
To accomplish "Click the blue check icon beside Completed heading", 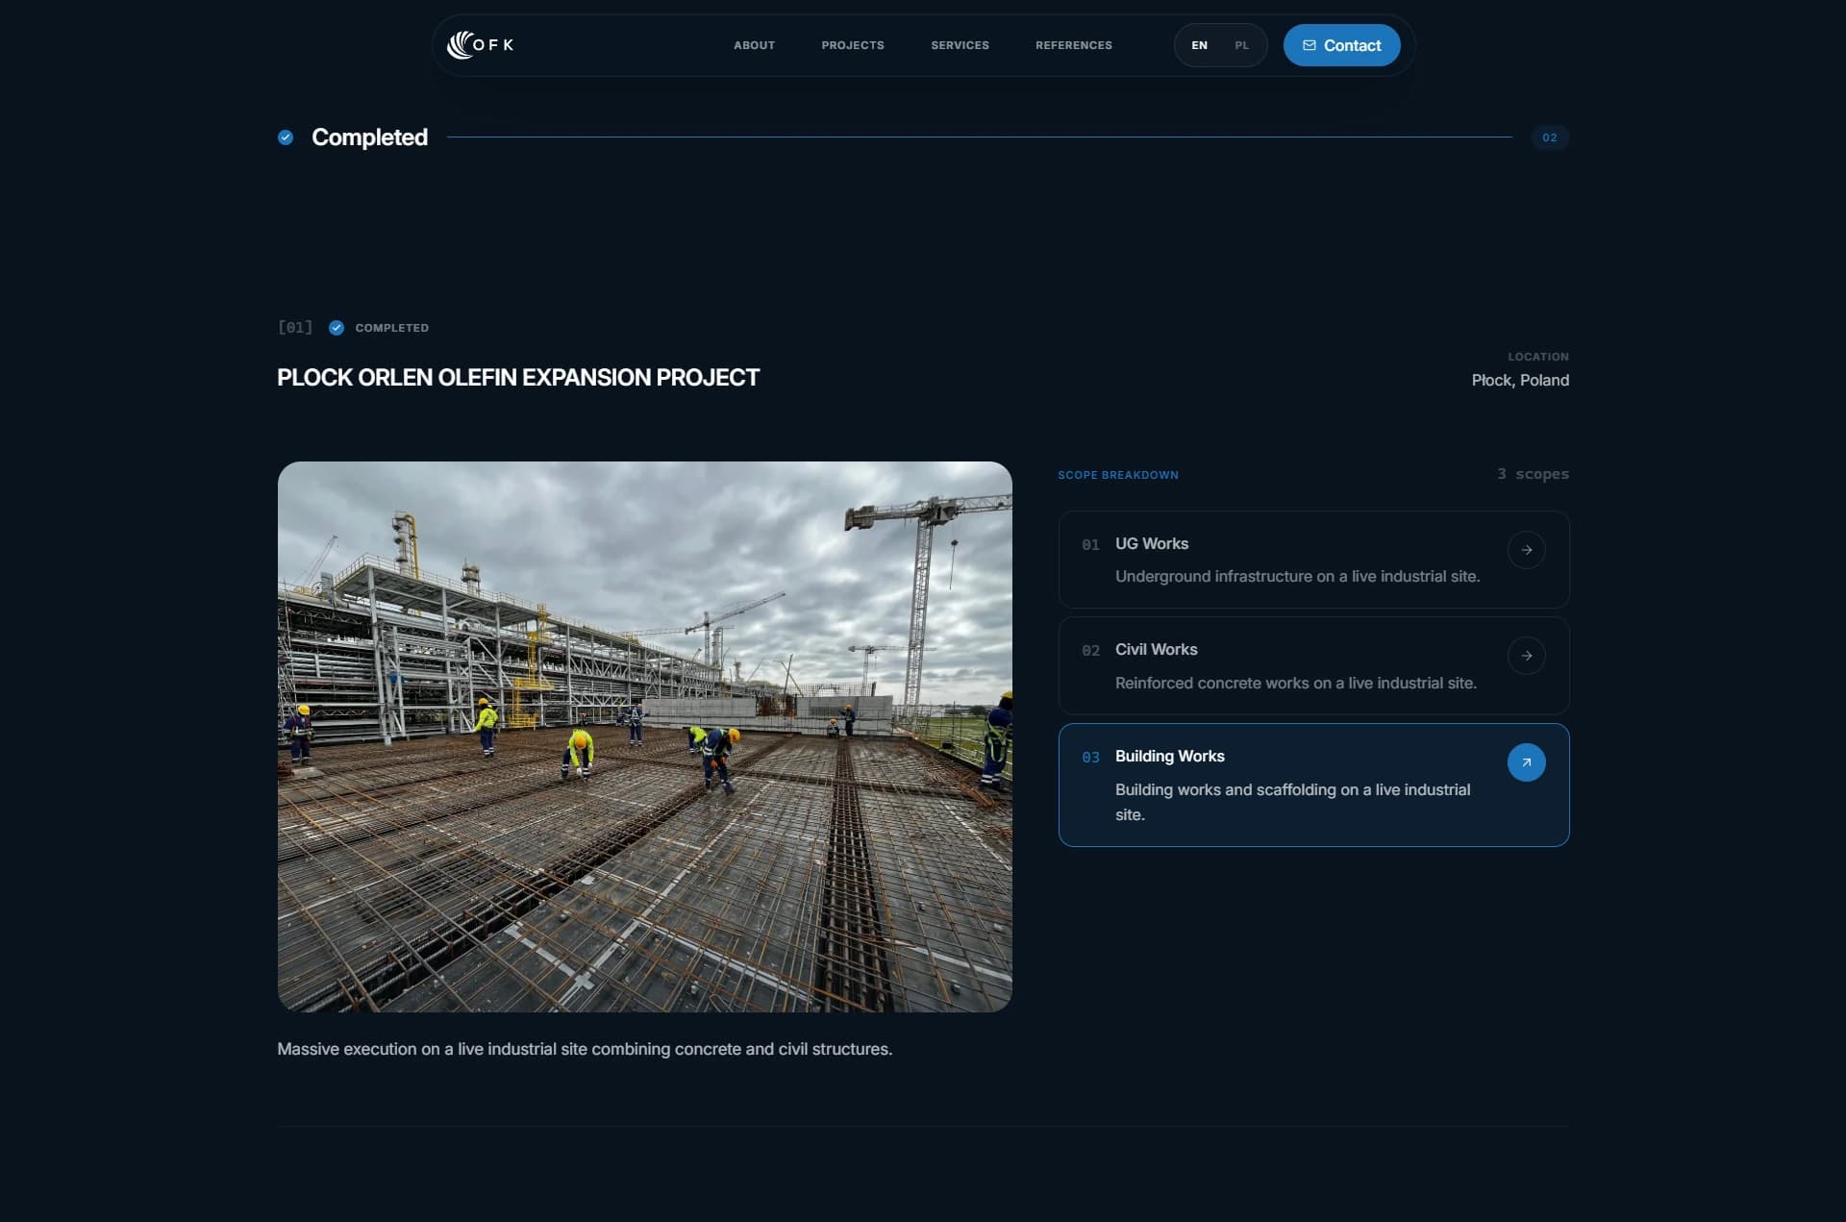I will coord(286,137).
